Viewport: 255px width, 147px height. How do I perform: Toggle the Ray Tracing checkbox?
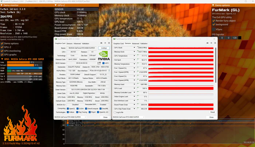pos(77,112)
